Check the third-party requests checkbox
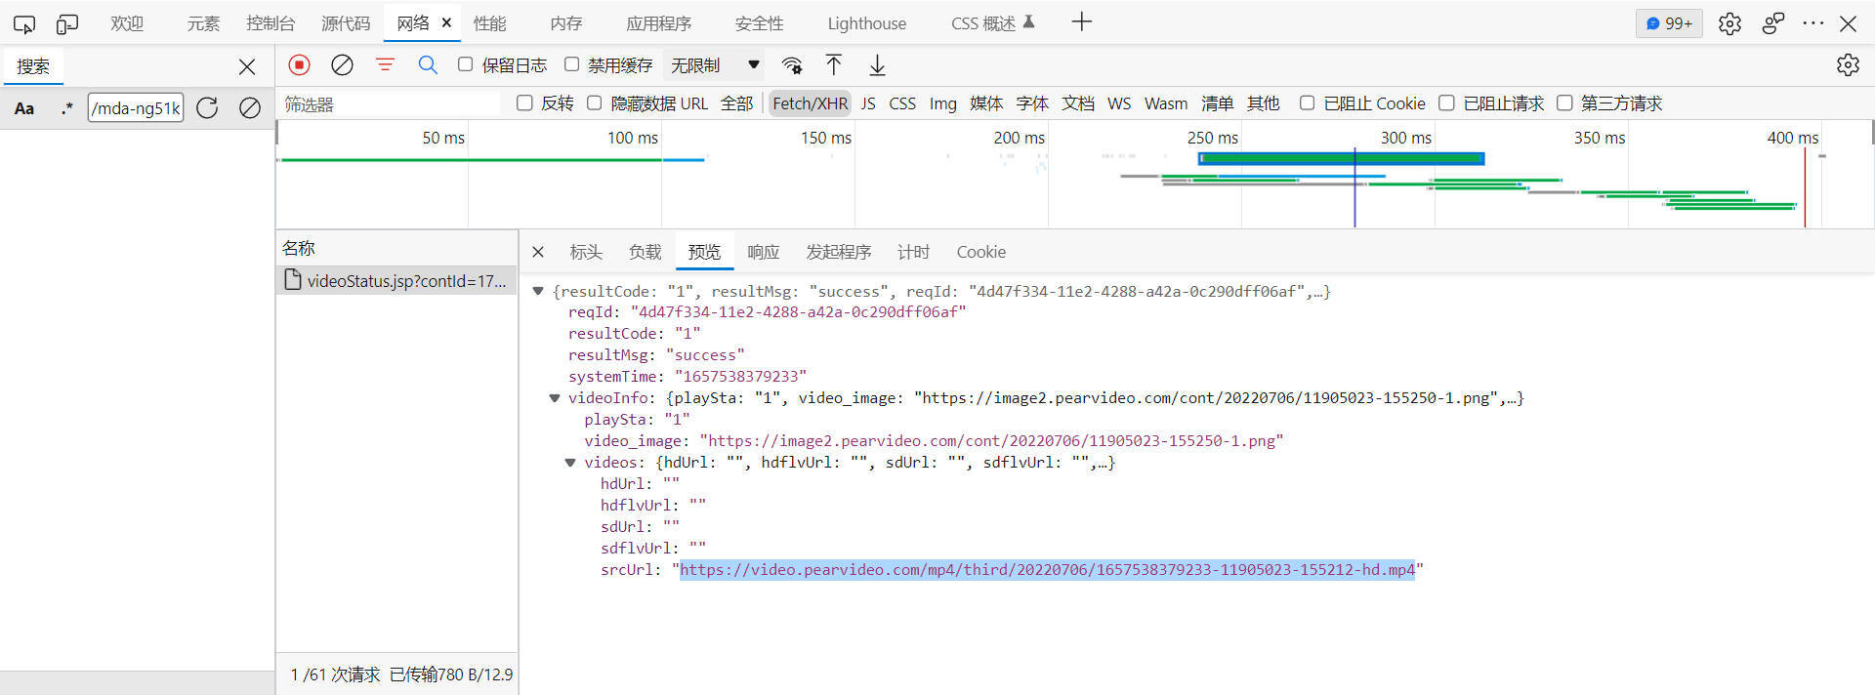This screenshot has width=1875, height=695. click(1564, 102)
